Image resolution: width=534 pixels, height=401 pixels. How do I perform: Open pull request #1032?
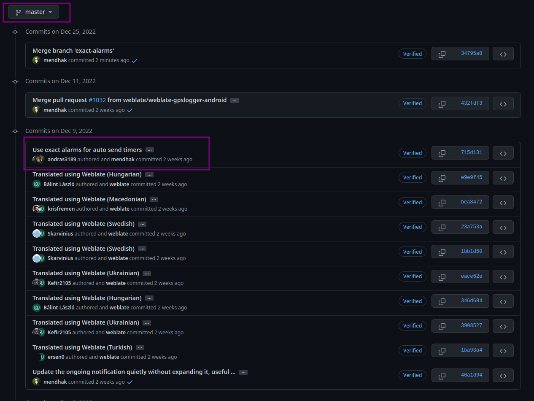pos(97,100)
